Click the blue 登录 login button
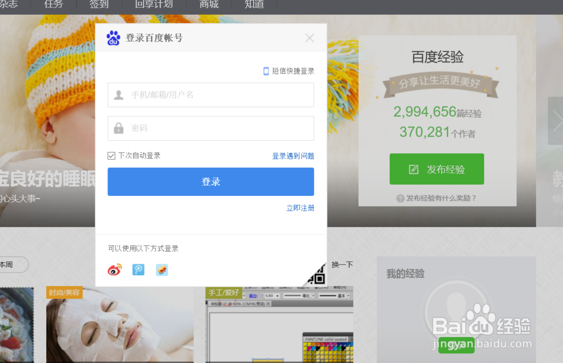 click(x=211, y=182)
